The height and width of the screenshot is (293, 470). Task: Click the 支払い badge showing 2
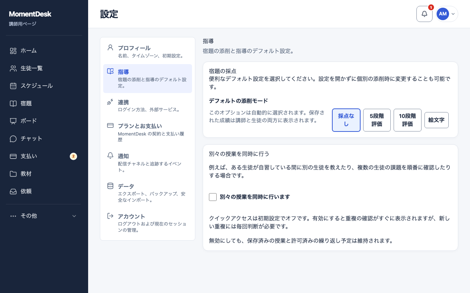point(73,156)
